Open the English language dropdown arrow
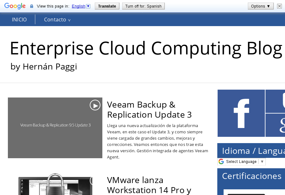 88,6
